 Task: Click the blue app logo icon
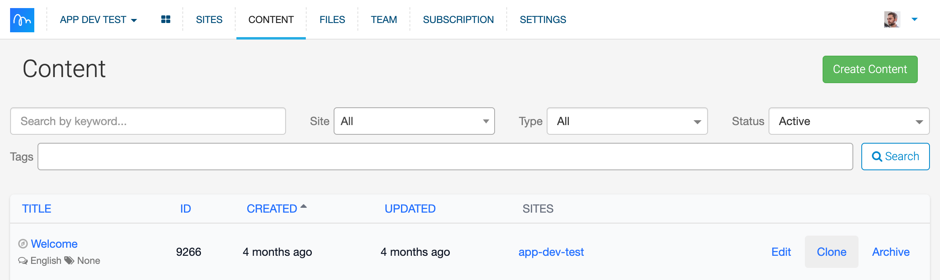click(22, 20)
